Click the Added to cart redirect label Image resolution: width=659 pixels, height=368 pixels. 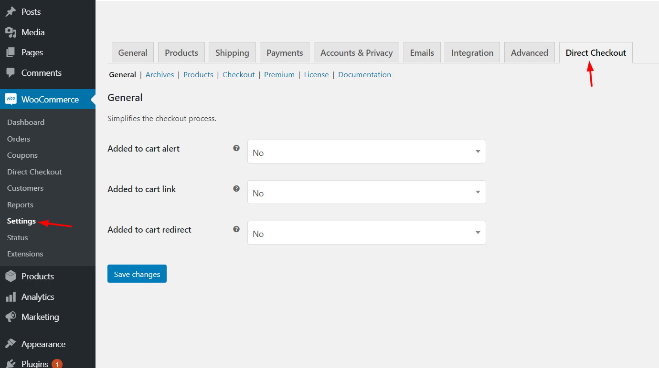[149, 230]
